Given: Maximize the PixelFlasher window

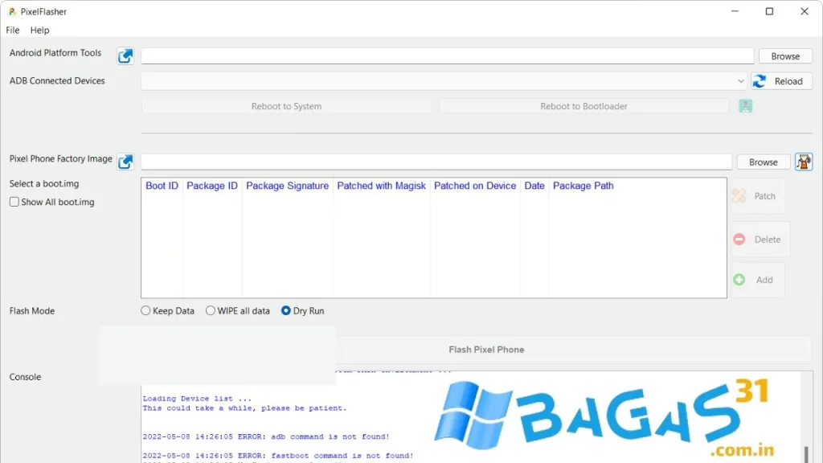Looking at the screenshot, I should [769, 11].
